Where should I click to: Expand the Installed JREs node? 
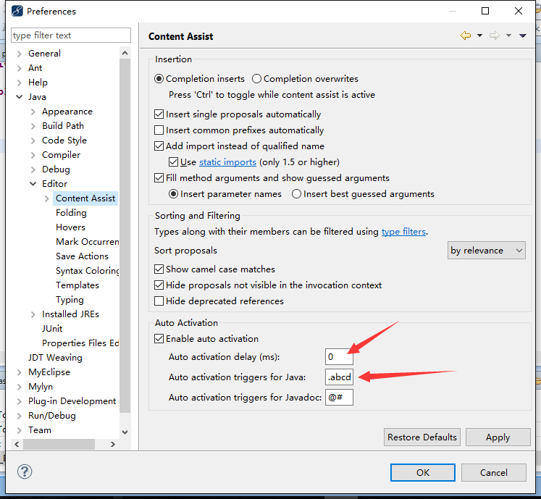(33, 314)
